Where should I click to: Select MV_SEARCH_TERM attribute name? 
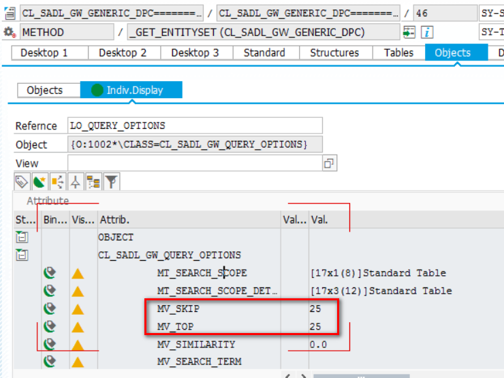pyautogui.click(x=200, y=362)
